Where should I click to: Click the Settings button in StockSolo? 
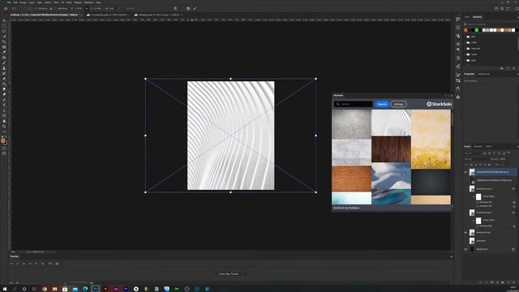(x=398, y=104)
